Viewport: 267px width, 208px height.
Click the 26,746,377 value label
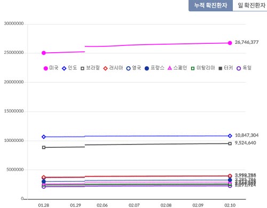247,42
